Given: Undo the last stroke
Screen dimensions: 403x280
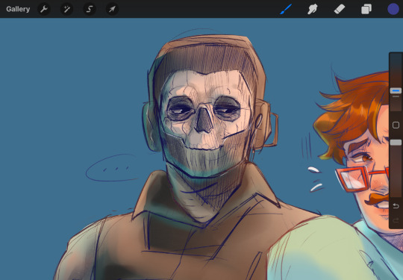Looking at the screenshot, I should click(396, 206).
